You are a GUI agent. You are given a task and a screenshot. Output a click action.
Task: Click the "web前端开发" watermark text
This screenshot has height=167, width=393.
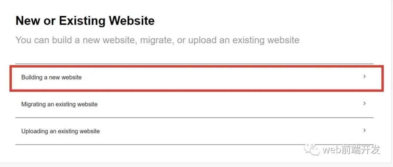(x=352, y=149)
